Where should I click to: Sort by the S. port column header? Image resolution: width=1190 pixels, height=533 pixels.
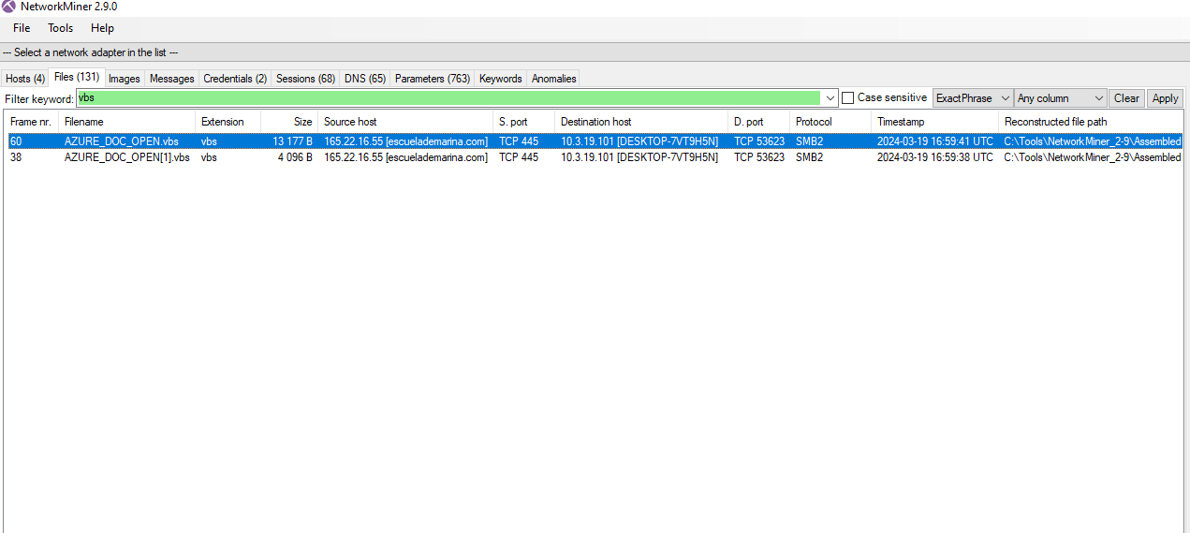click(x=523, y=122)
